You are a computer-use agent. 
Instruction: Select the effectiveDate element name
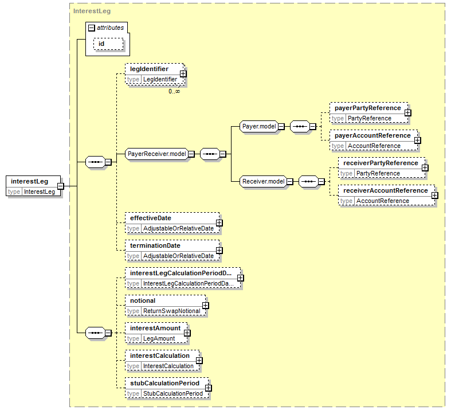[x=151, y=218]
